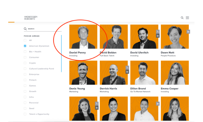
Task: Open David Belden's profile photo
Action: click(x=114, y=37)
